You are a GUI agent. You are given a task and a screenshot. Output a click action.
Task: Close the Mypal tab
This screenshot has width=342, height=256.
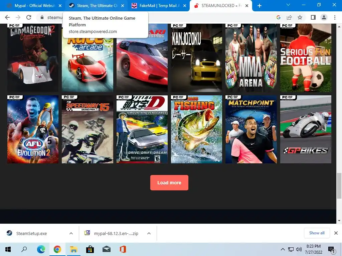60,6
